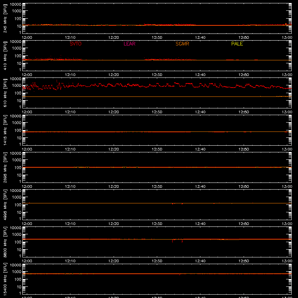This screenshot has width=298, height=298.
Task: Select the 15400 MHz [SFU] axis title
Action: (x=5, y=279)
